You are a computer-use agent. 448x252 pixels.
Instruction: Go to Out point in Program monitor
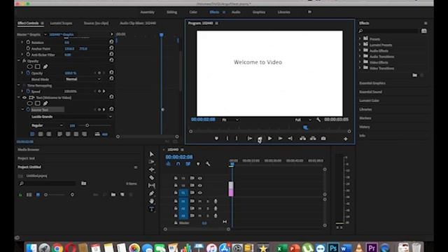click(290, 139)
